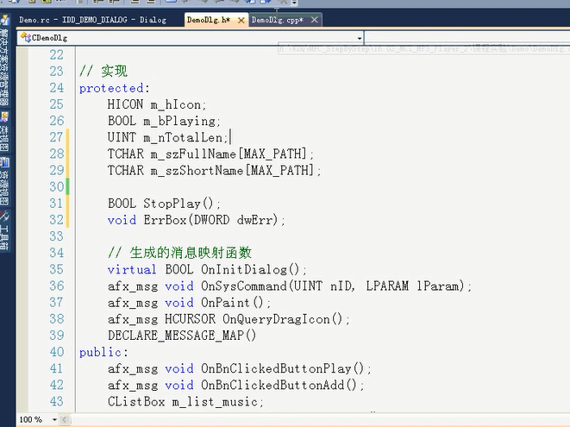Screen dimensions: 570x427
Task: Click 'StopPlay()' function declaration
Action: point(179,204)
